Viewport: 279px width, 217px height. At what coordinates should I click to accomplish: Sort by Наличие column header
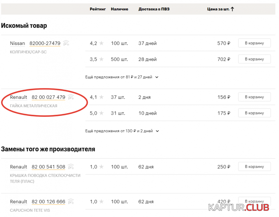pos(120,9)
